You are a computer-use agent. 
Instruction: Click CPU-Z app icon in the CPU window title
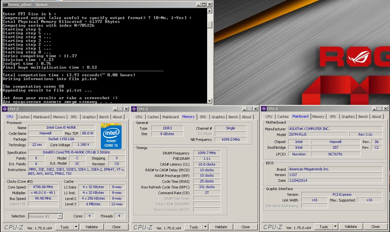click(5, 109)
